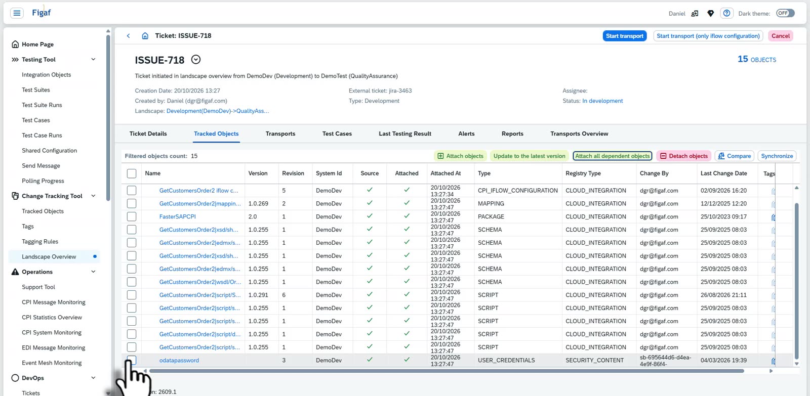Click the Cancel button
Viewport: 810px width, 396px height.
(x=781, y=36)
